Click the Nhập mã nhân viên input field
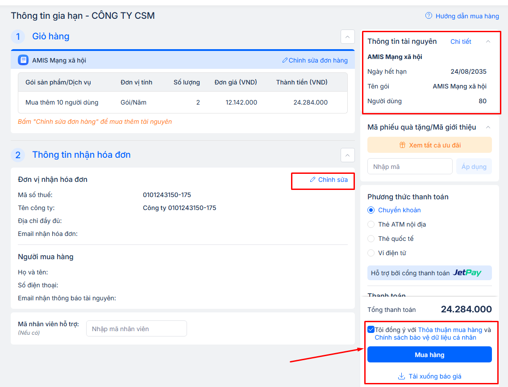 point(136,329)
